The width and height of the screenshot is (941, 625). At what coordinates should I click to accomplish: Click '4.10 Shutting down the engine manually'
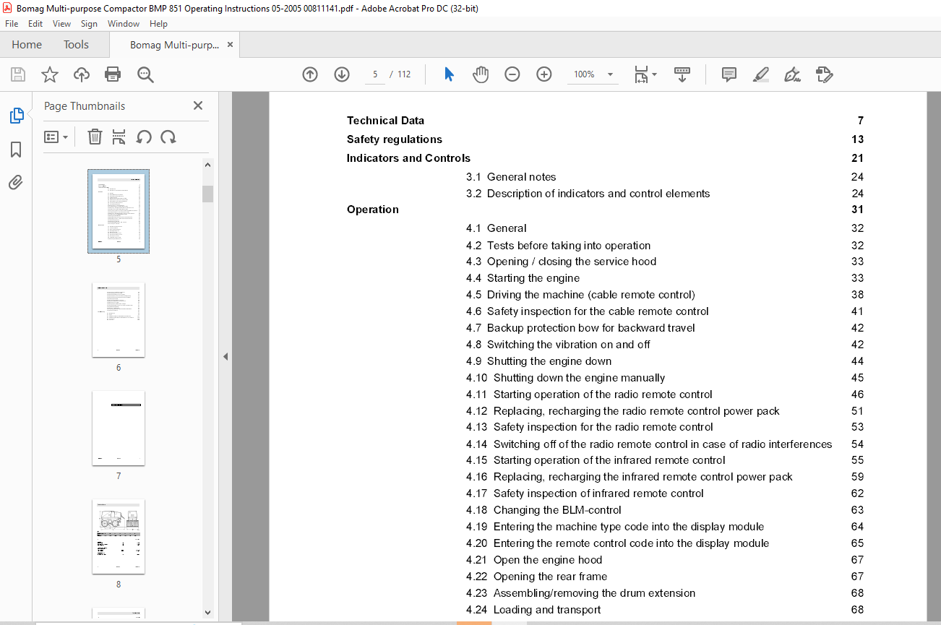(x=566, y=378)
